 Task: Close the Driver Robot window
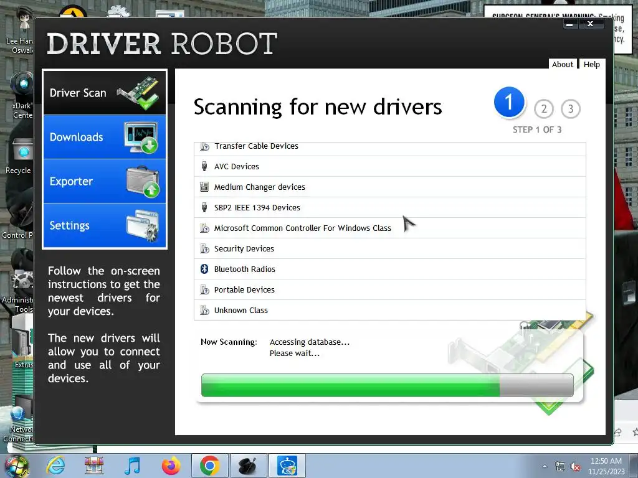point(591,24)
